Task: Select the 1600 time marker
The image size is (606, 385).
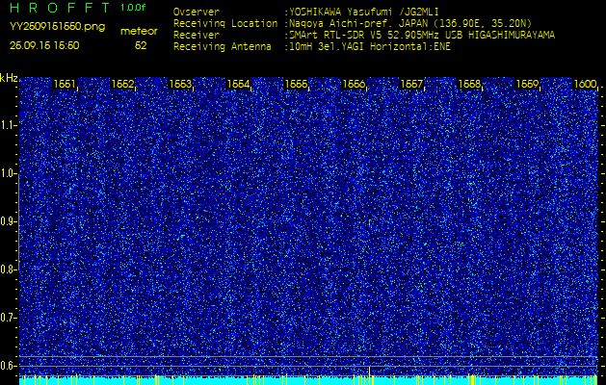Action: tap(585, 85)
